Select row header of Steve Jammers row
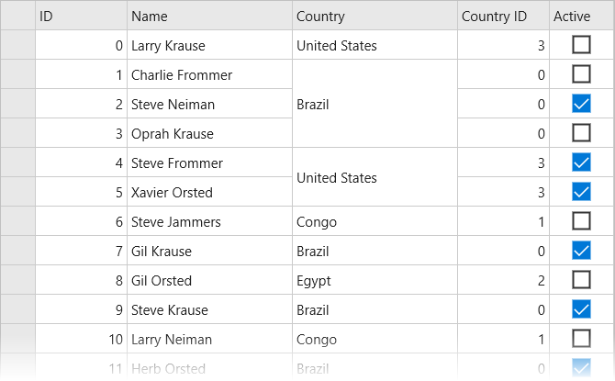 point(17,221)
